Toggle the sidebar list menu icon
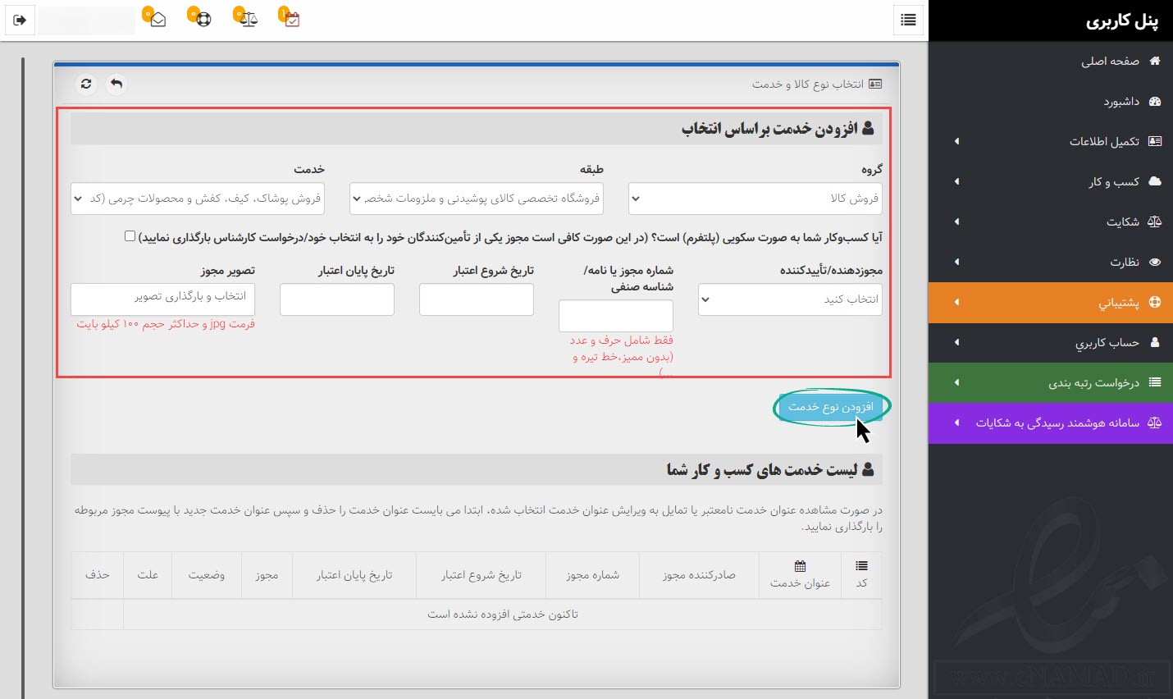The width and height of the screenshot is (1173, 699). (908, 20)
